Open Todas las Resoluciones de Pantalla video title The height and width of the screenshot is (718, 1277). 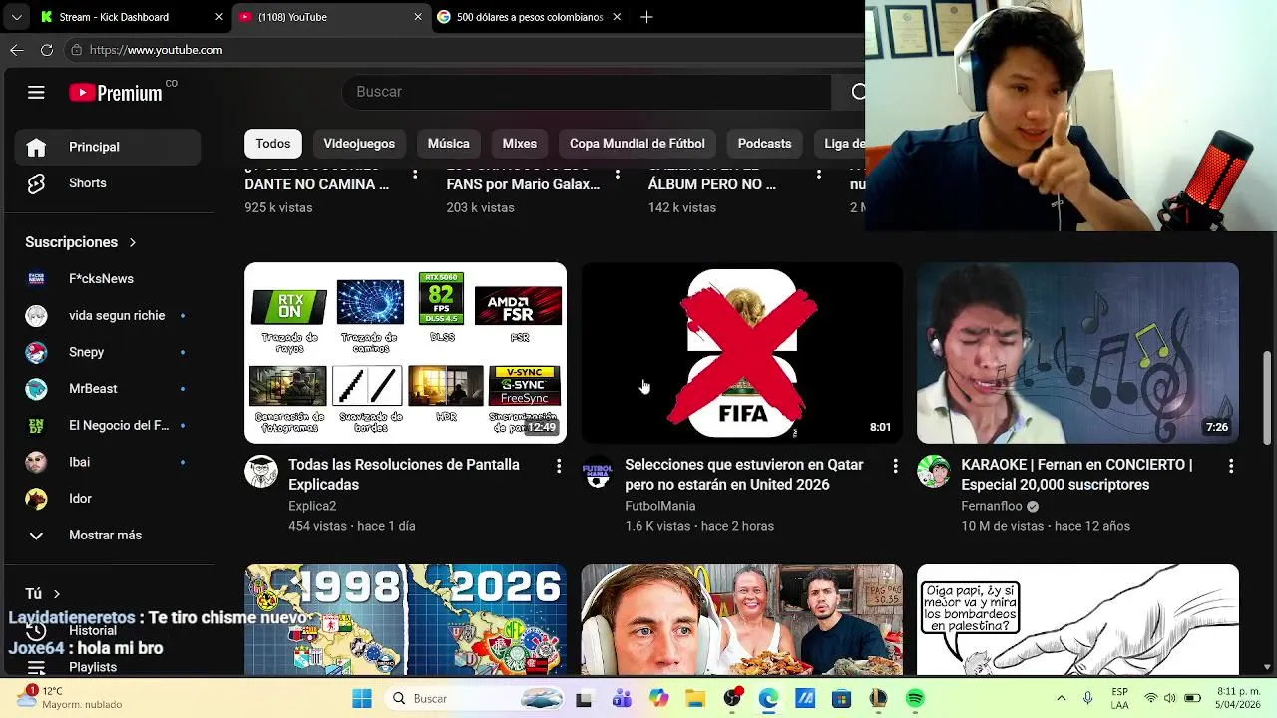pyautogui.click(x=404, y=475)
